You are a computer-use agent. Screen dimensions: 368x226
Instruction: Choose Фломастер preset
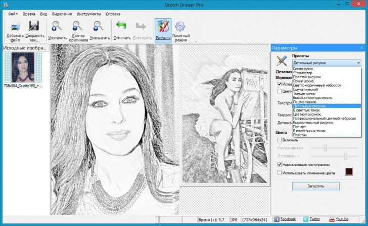coord(327,73)
